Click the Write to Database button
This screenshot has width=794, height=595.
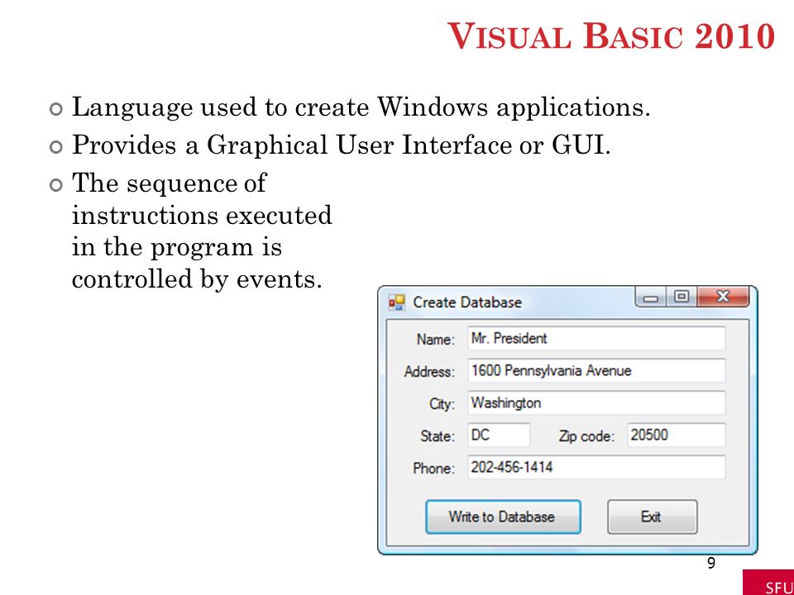pyautogui.click(x=503, y=516)
